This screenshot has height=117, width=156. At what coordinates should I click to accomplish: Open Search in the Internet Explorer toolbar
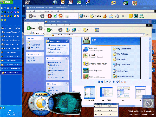pos(84,16)
